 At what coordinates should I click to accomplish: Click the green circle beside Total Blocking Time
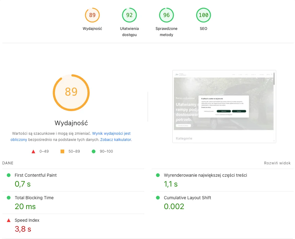click(x=9, y=198)
